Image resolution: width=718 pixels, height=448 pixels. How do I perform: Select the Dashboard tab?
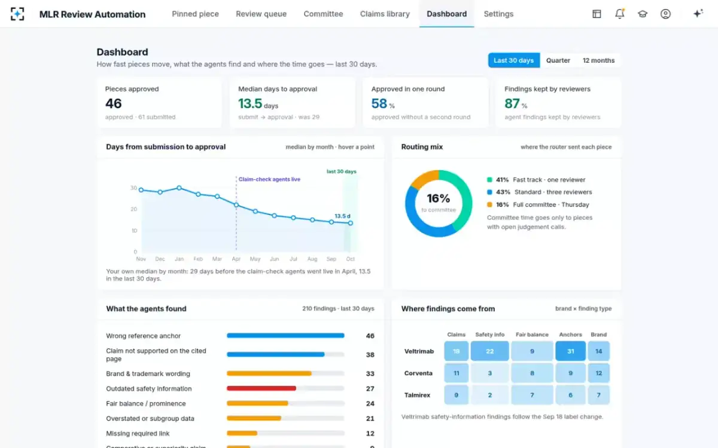point(446,14)
